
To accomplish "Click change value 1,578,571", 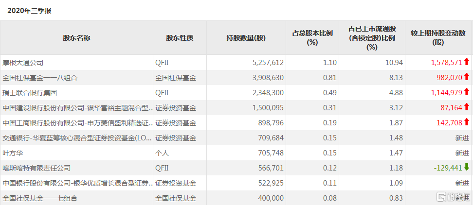I will click(x=446, y=63).
